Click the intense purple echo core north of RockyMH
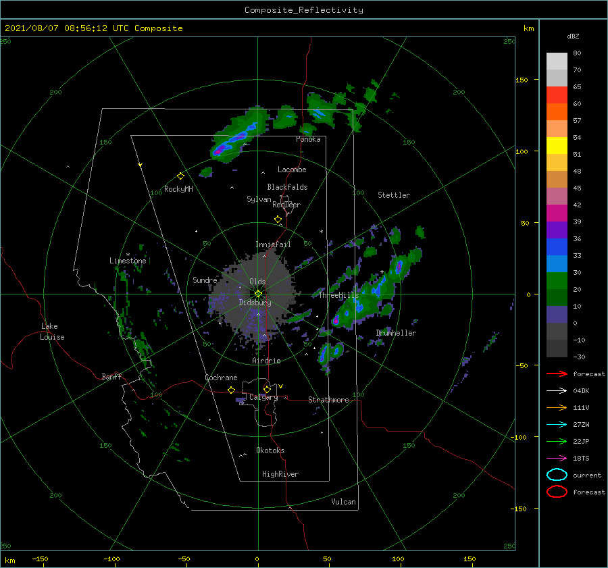The image size is (608, 568). [x=218, y=151]
